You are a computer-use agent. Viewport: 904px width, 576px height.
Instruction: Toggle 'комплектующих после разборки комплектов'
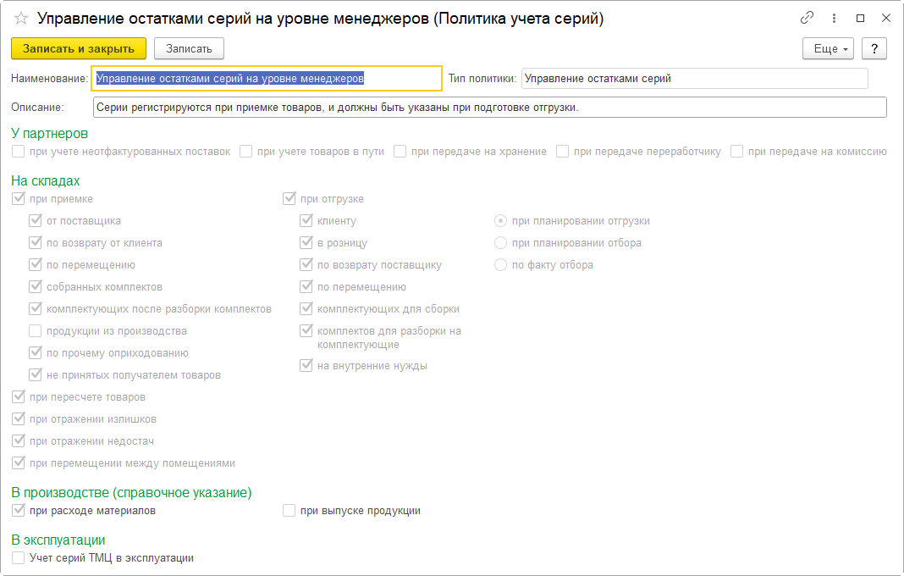click(x=36, y=308)
